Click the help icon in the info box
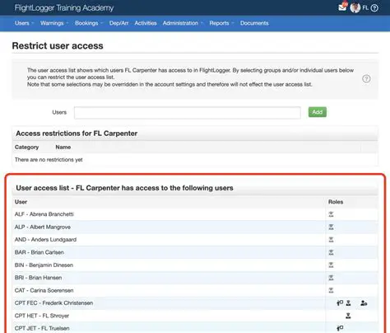390x333 pixels. click(x=366, y=79)
